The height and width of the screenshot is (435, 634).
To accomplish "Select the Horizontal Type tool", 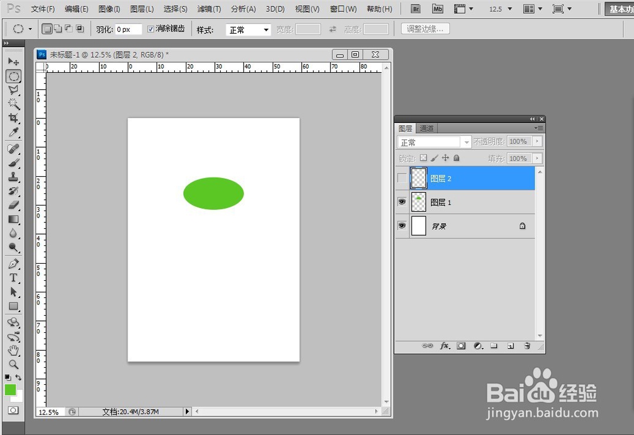I will [x=13, y=278].
